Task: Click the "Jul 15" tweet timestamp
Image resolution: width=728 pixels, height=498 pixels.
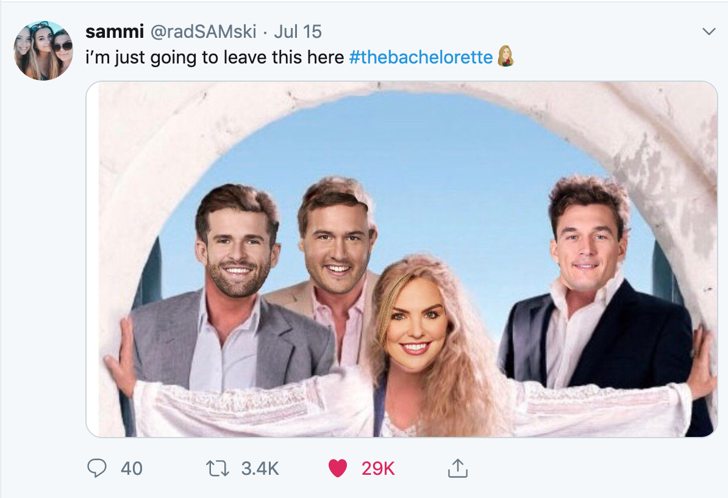Action: [x=298, y=32]
